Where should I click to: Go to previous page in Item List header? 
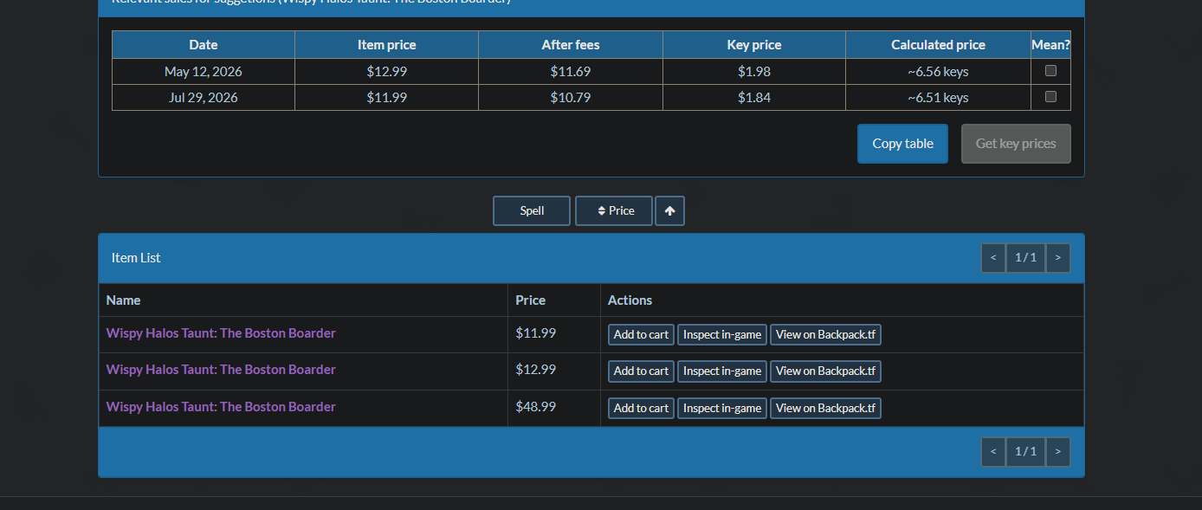pyautogui.click(x=993, y=257)
